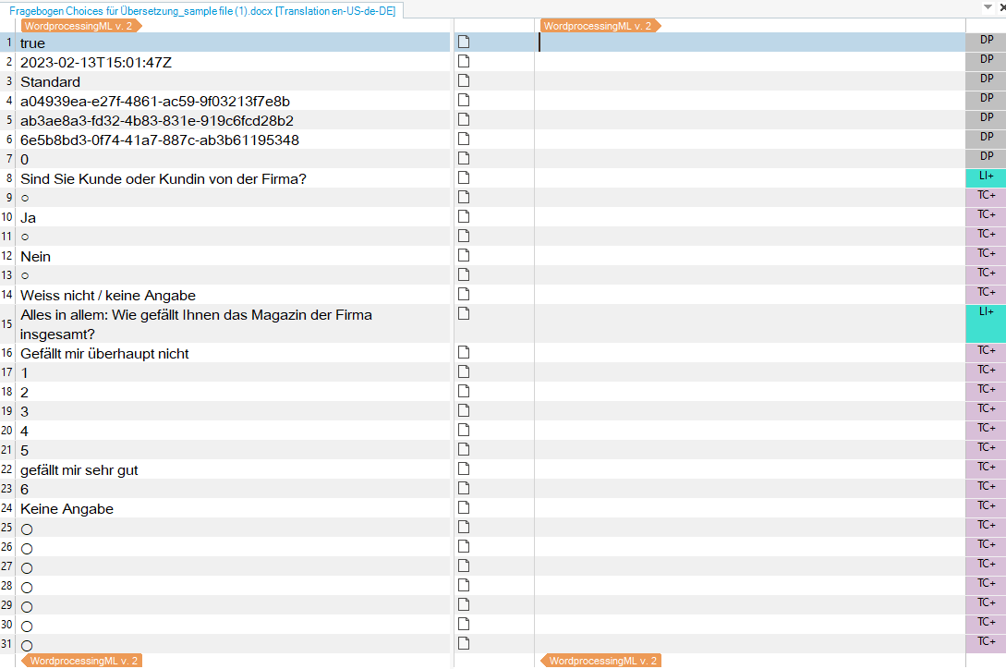Click target closing tag WordprocessingML v. 2
1006x669 pixels.
602,661
